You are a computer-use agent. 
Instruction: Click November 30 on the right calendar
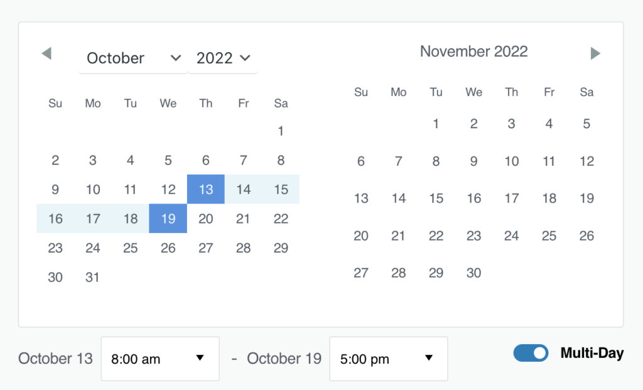[473, 273]
